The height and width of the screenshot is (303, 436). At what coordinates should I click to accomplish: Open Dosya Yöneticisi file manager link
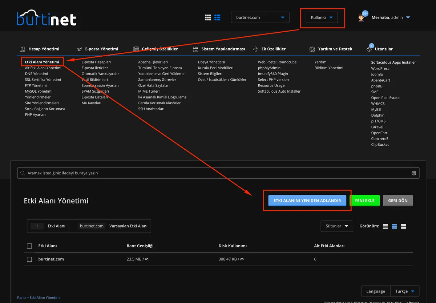click(x=211, y=62)
